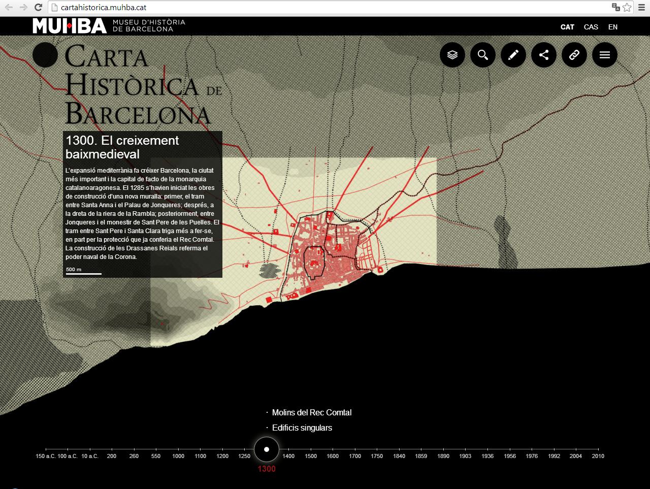Click the timeline slider handle at 1300
Viewport: 650px width, 489px height.
coord(267,449)
